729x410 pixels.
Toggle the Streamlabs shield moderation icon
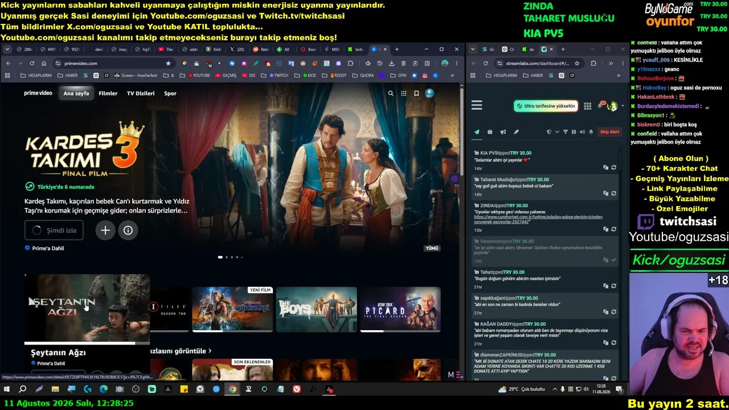tap(549, 132)
